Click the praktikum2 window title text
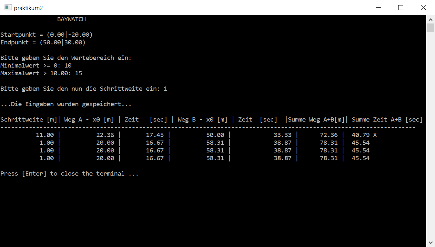The width and height of the screenshot is (435, 247). tap(28, 8)
